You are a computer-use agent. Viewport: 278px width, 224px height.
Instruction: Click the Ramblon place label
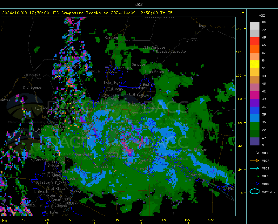(x=111, y=38)
